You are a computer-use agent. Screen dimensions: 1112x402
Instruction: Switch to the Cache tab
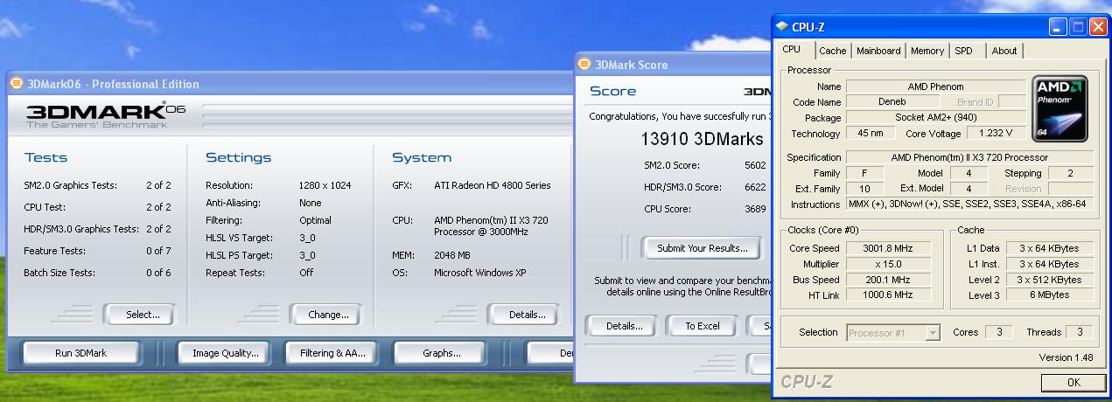pyautogui.click(x=832, y=51)
